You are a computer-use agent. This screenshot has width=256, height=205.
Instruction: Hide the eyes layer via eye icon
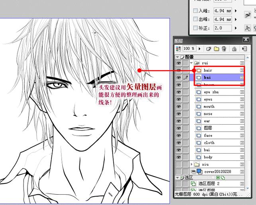pos(179,99)
